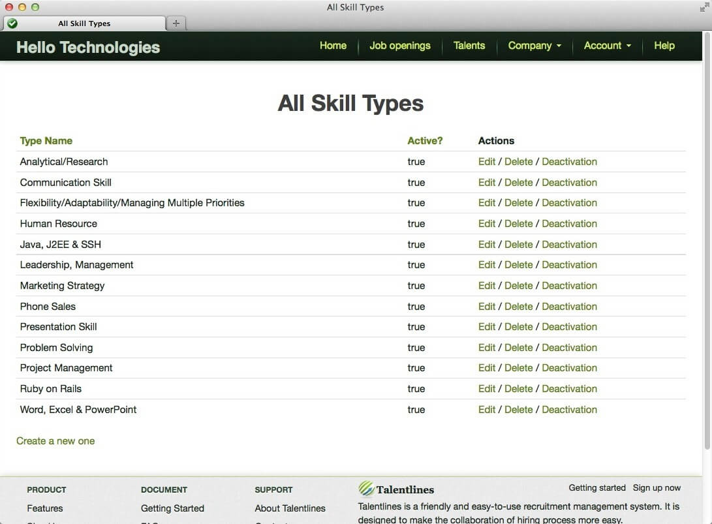Open Getting Started under Document footer
The image size is (712, 524).
coord(172,508)
